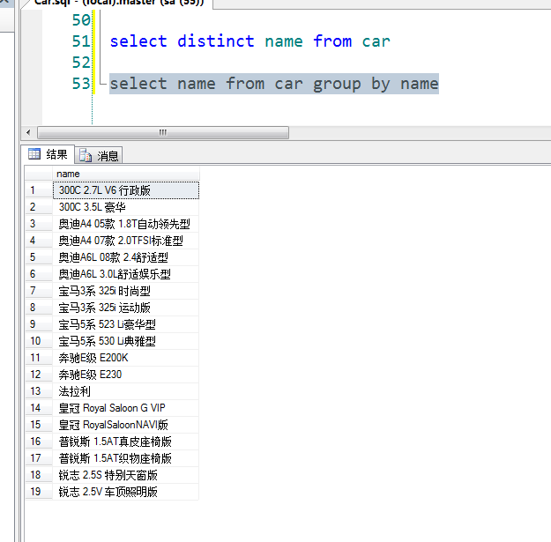Click the 'distinct' keyword on line 51
This screenshot has height=542, width=551.
coord(216,41)
